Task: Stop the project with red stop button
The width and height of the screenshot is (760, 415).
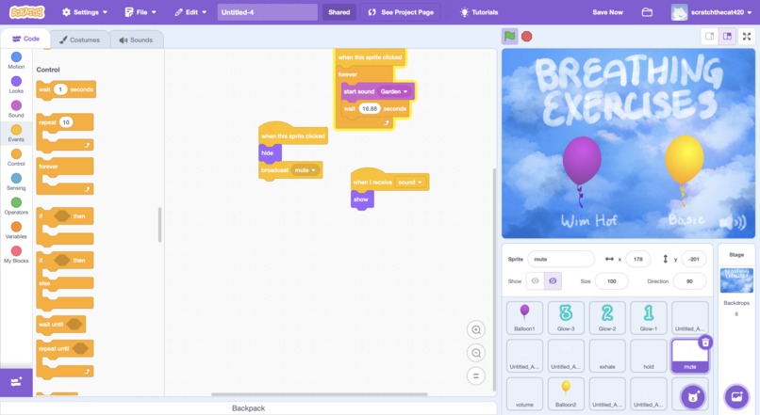Action: tap(527, 37)
